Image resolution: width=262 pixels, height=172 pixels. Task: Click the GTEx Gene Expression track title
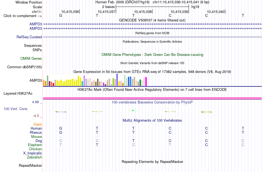pos(152,72)
